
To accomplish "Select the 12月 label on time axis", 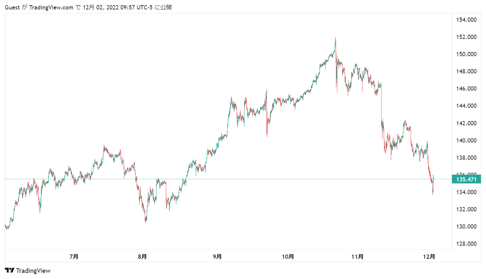I will click(x=429, y=256).
